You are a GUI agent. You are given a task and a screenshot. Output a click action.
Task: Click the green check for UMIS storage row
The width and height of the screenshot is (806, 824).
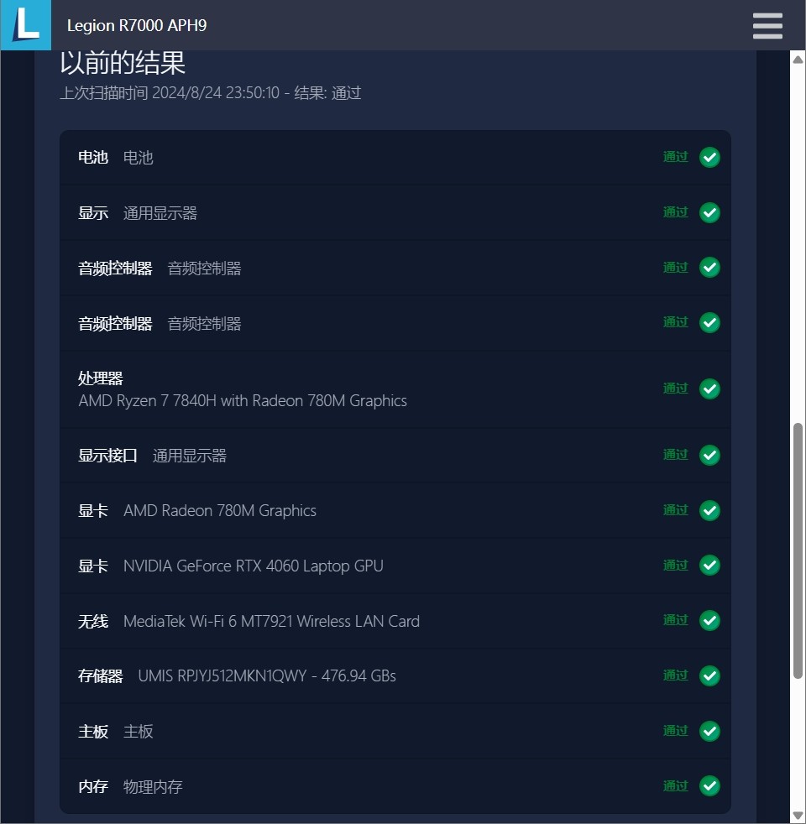tap(709, 675)
